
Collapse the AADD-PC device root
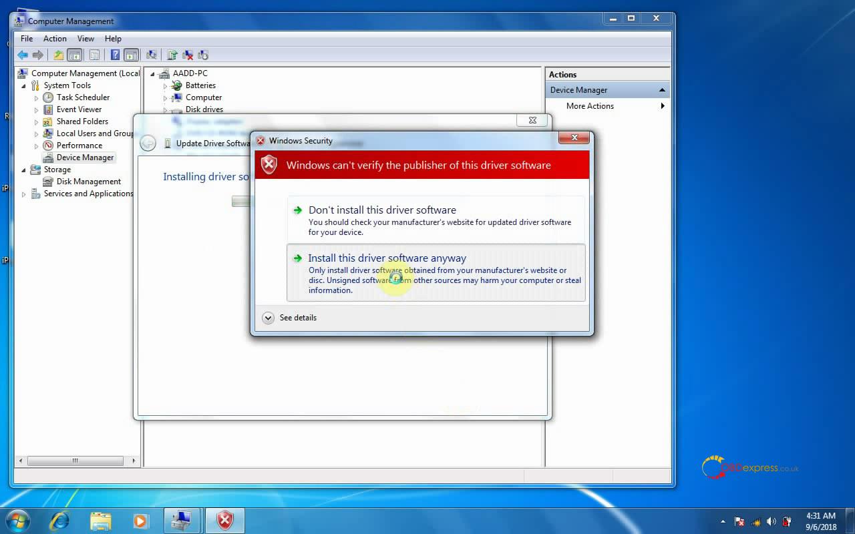point(153,73)
